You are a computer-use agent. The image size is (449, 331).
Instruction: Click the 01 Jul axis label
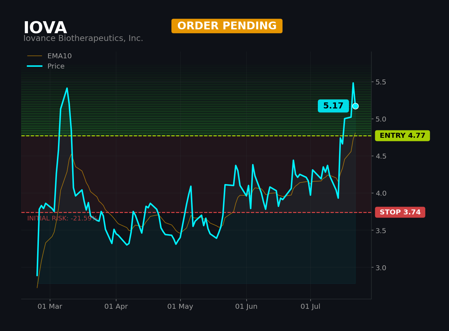[310, 307]
